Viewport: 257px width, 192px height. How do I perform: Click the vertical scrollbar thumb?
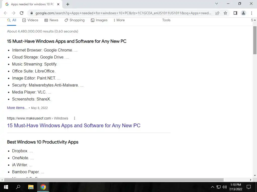coord(255,40)
